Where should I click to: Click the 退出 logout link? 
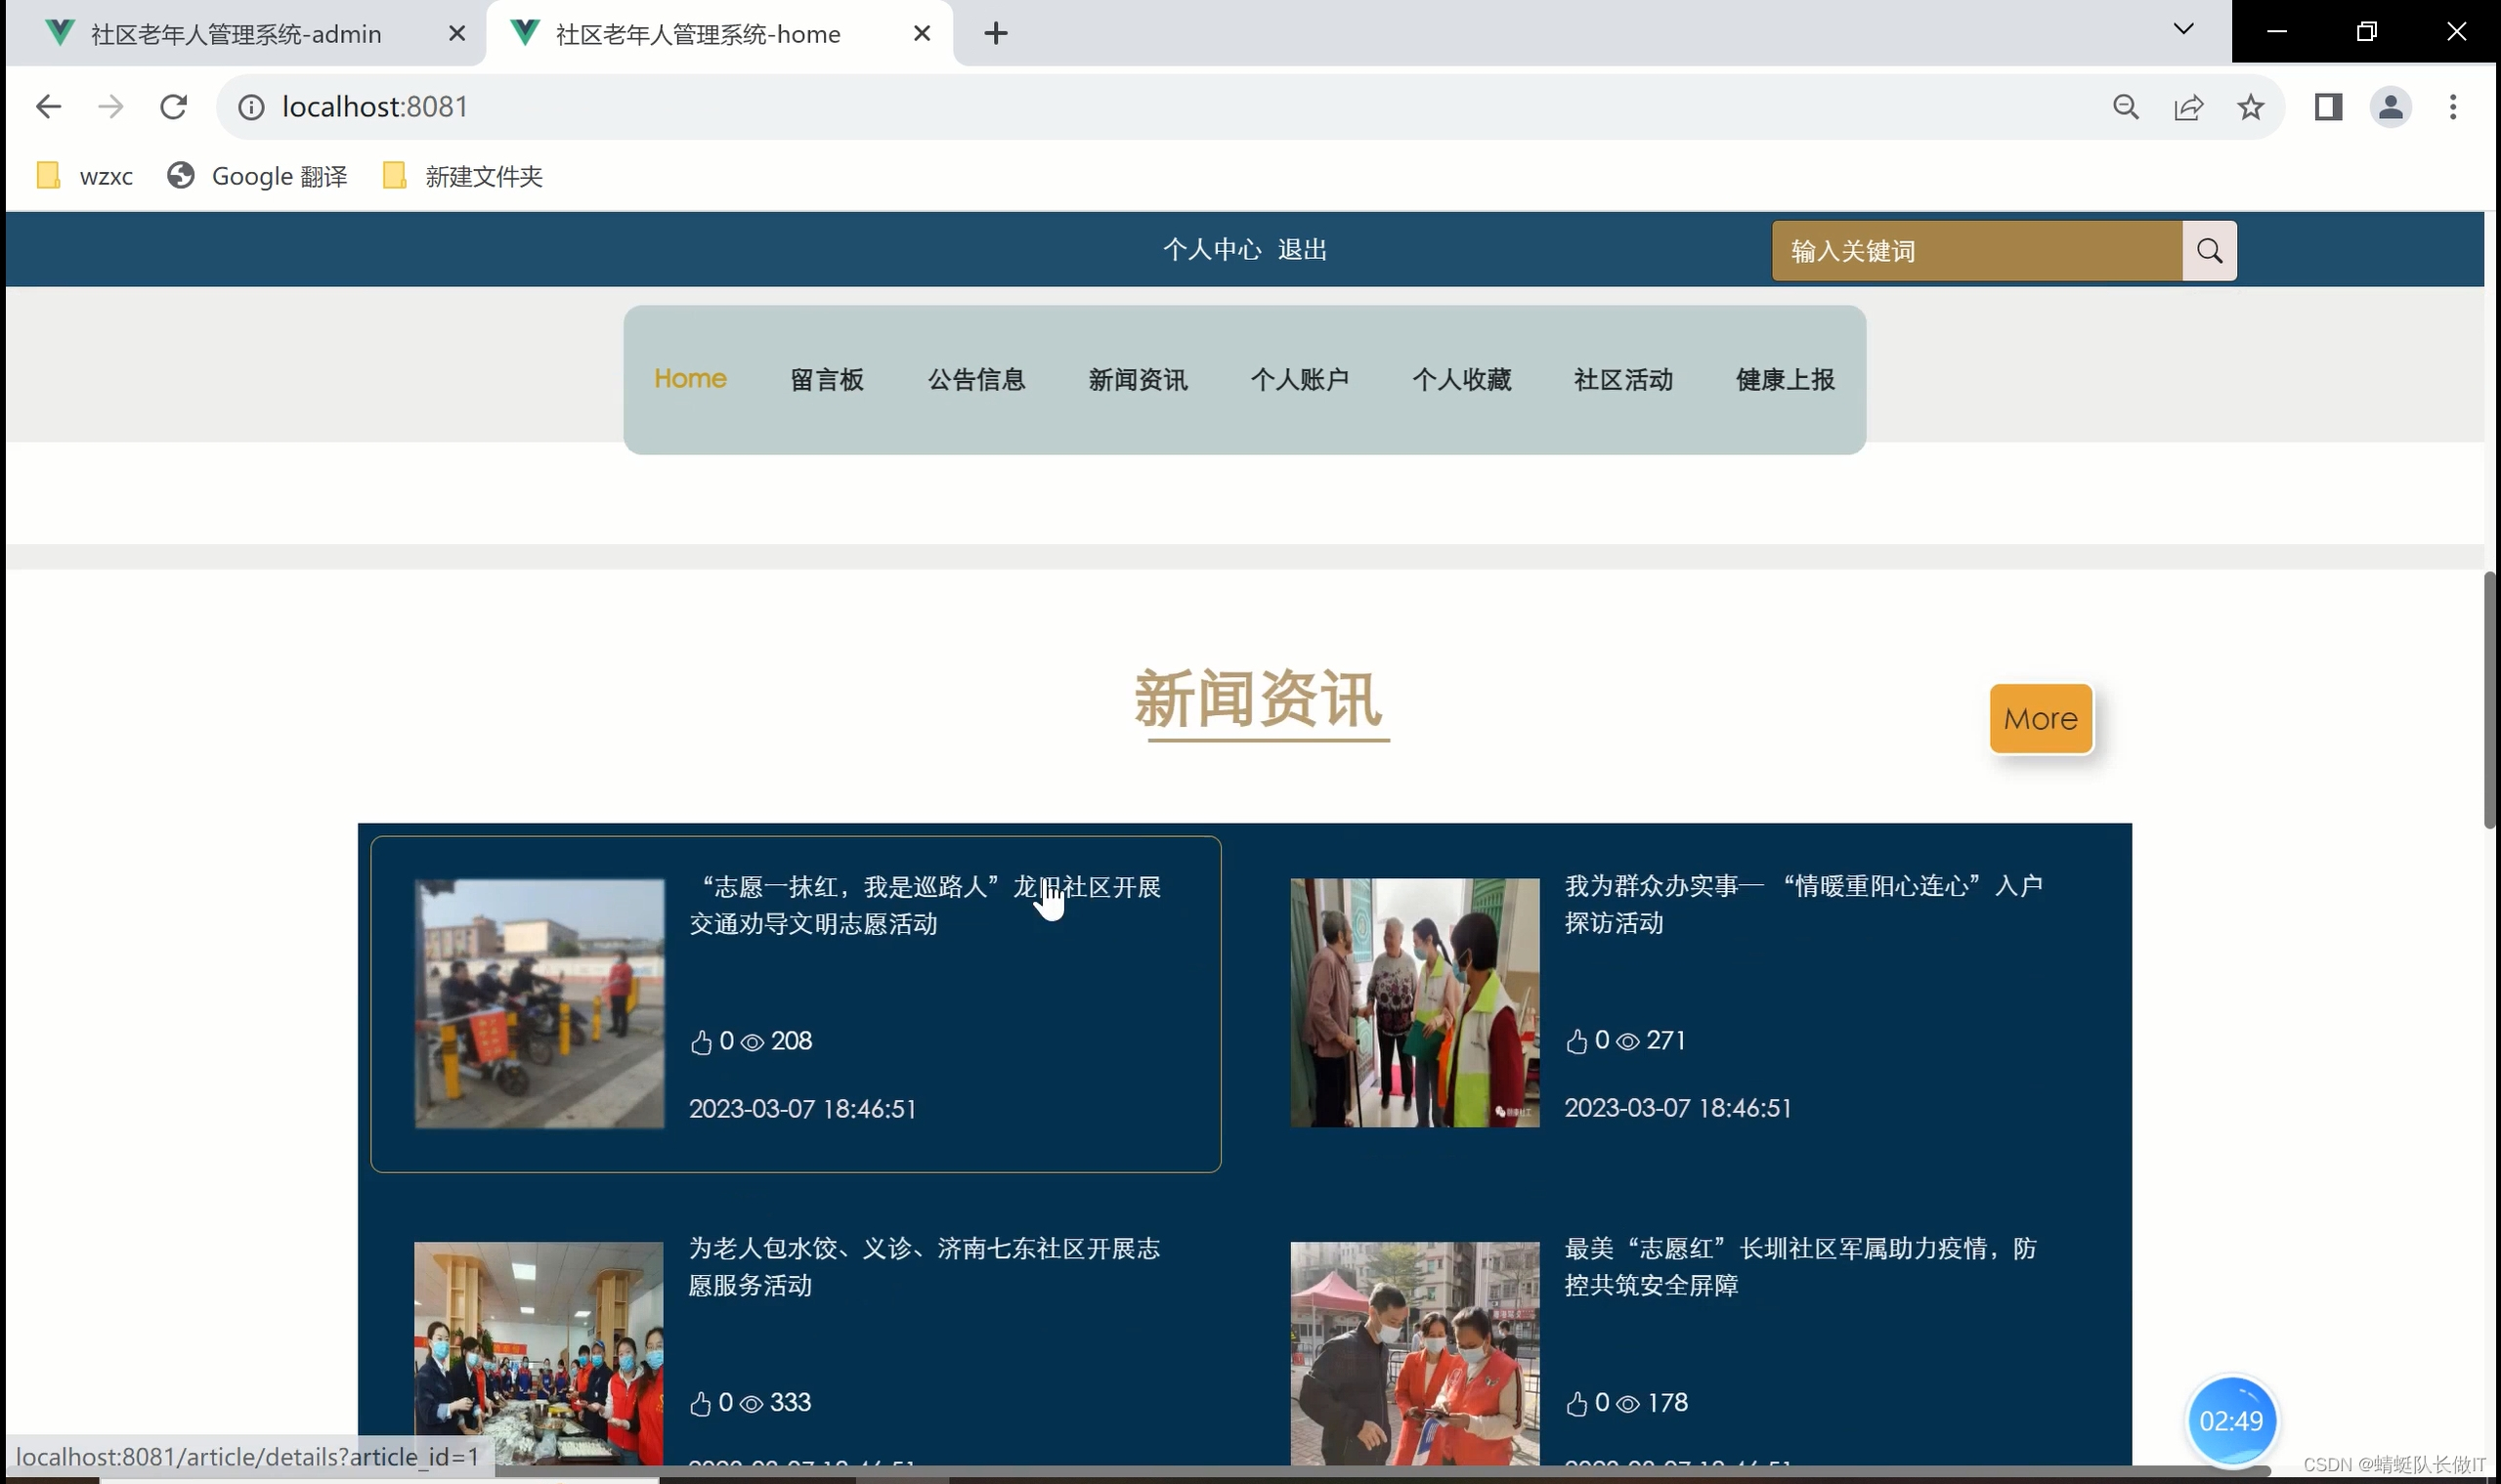click(x=1302, y=250)
